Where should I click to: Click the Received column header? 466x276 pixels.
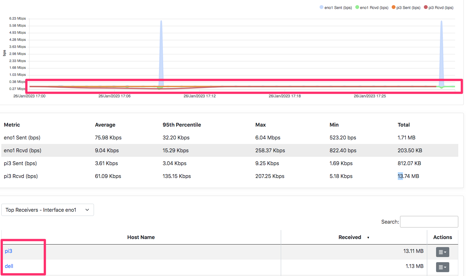(350, 237)
